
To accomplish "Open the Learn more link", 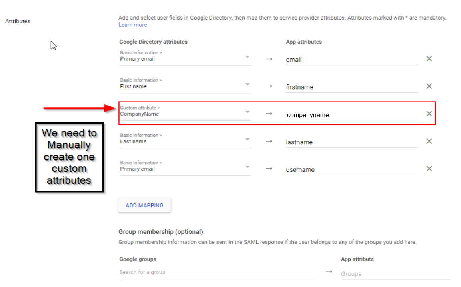I will click(133, 25).
